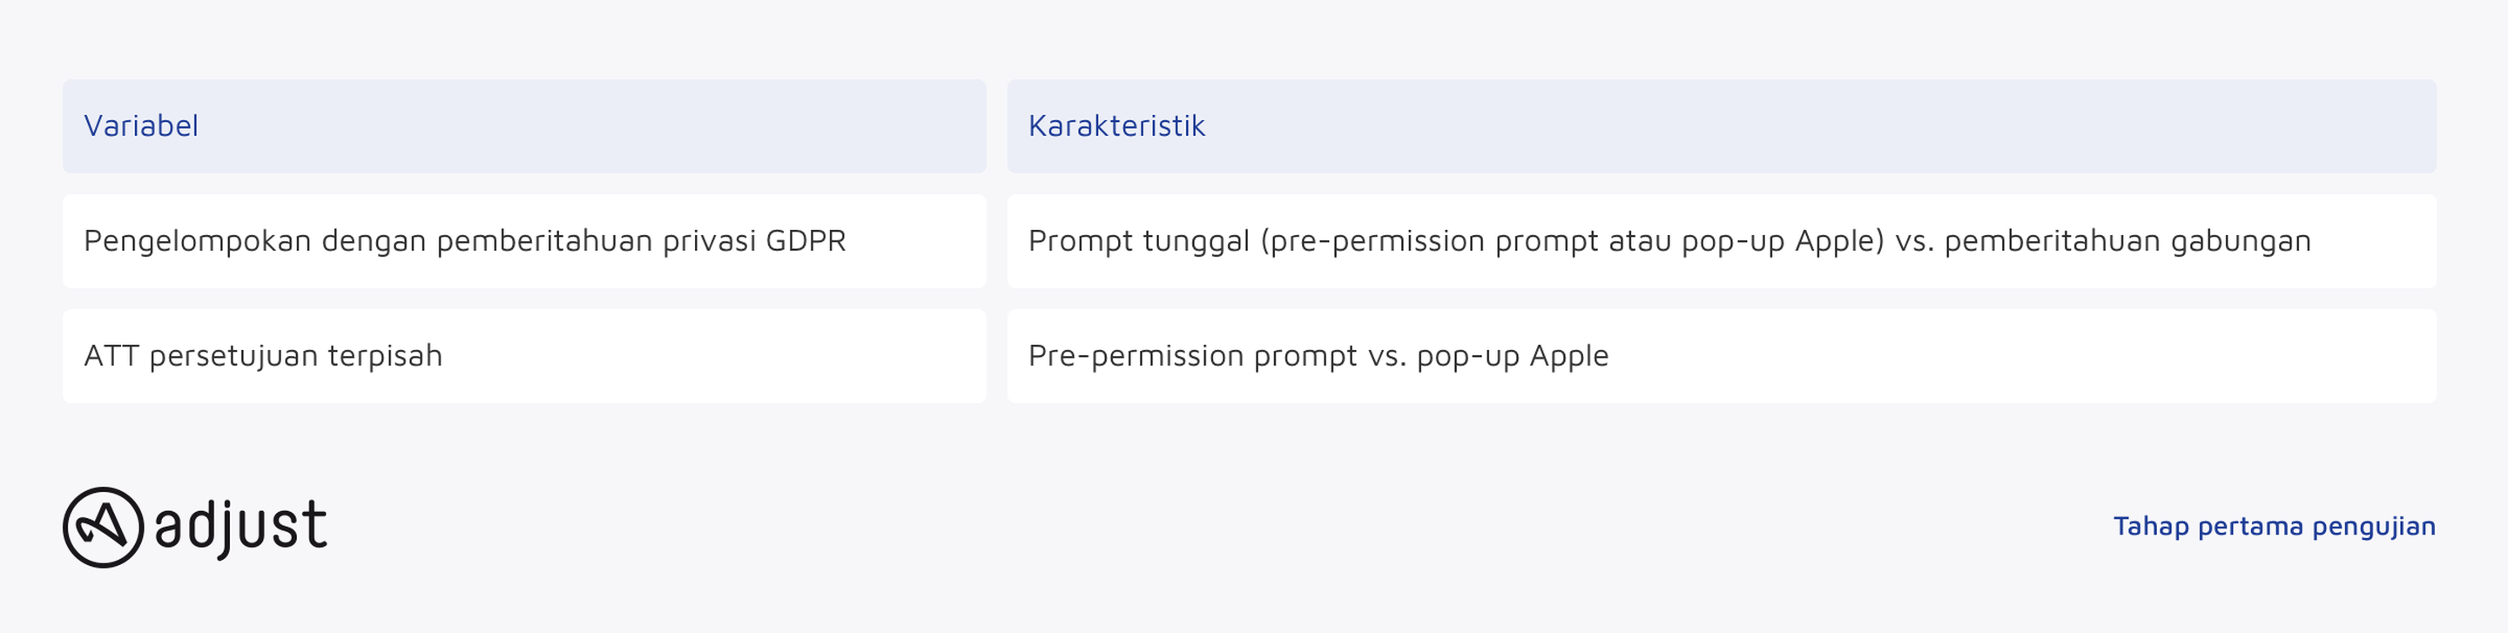Screen dimensions: 2508x633
Task: Click the ATT persetujuan terpisah cell
Action: point(525,356)
